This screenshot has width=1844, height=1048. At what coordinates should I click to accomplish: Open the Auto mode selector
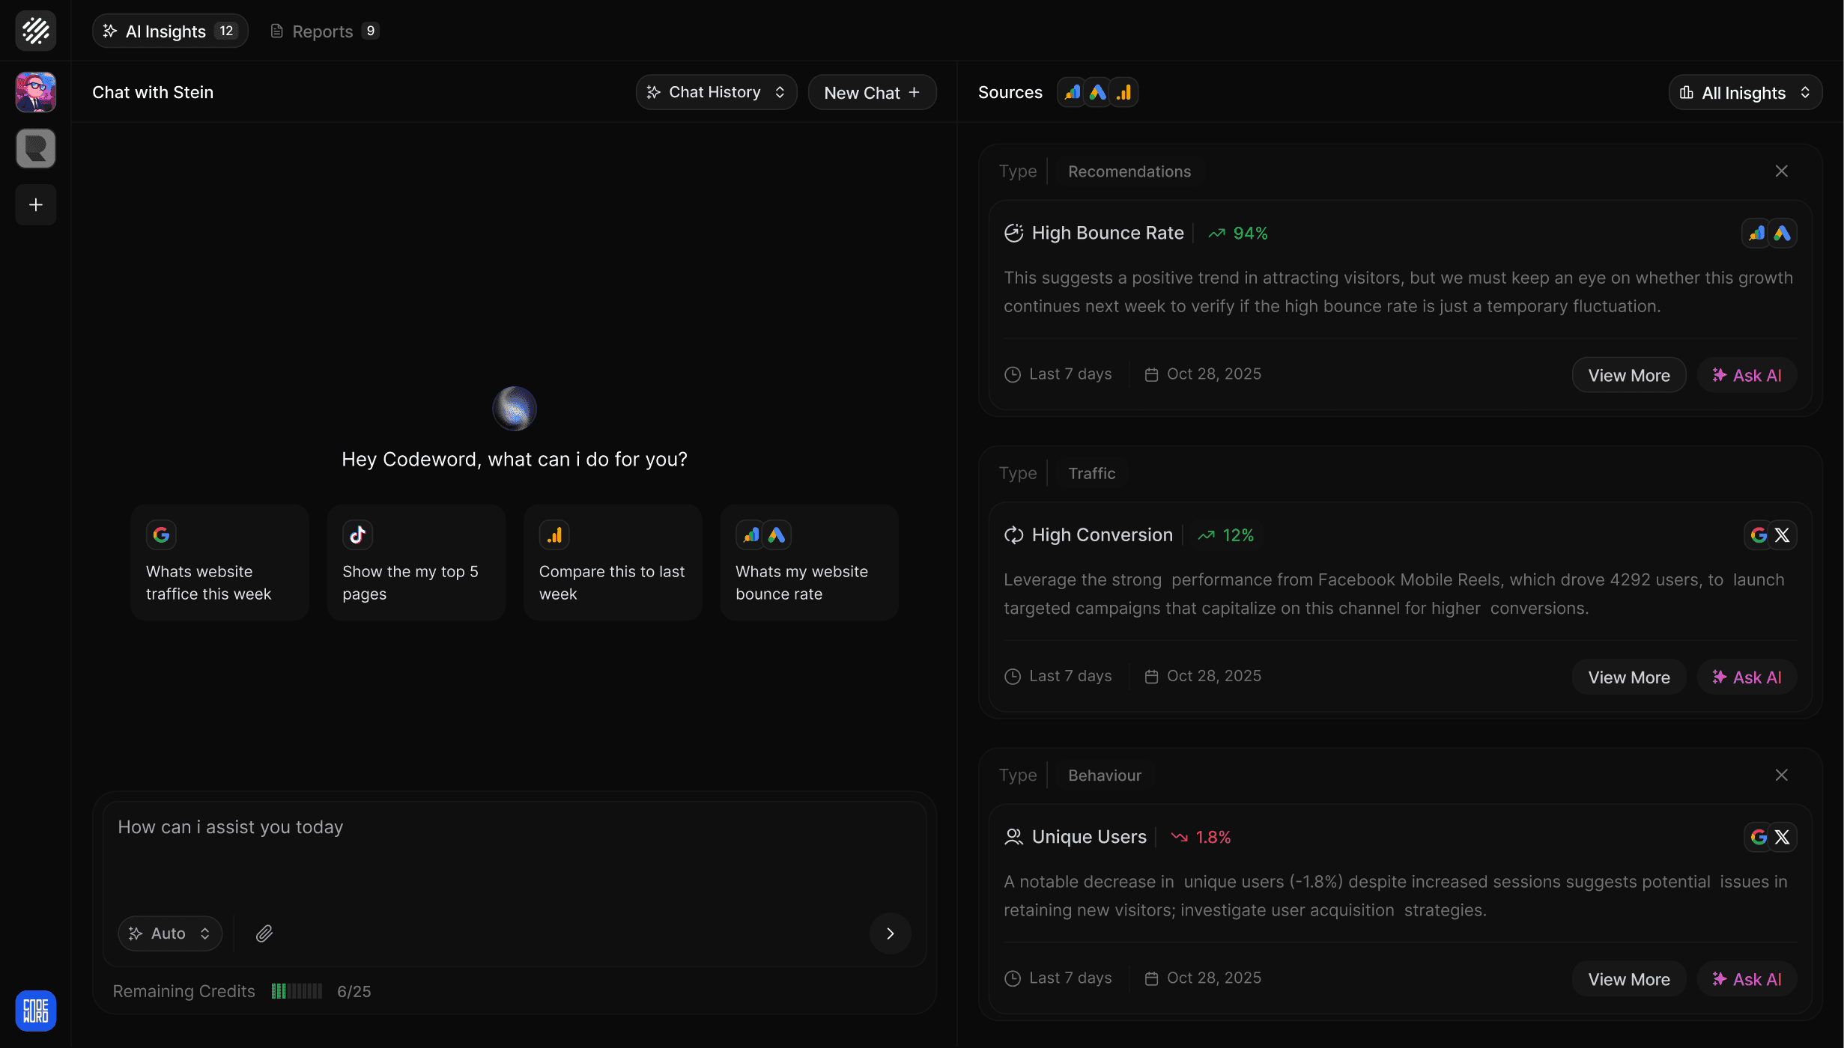170,933
